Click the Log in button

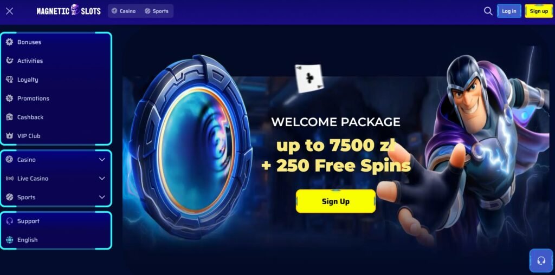coord(509,11)
